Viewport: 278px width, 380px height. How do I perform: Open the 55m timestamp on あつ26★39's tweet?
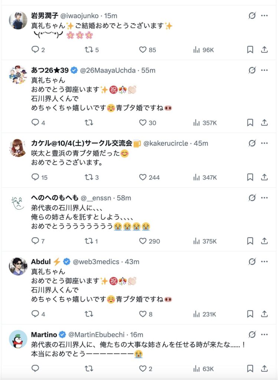click(151, 70)
